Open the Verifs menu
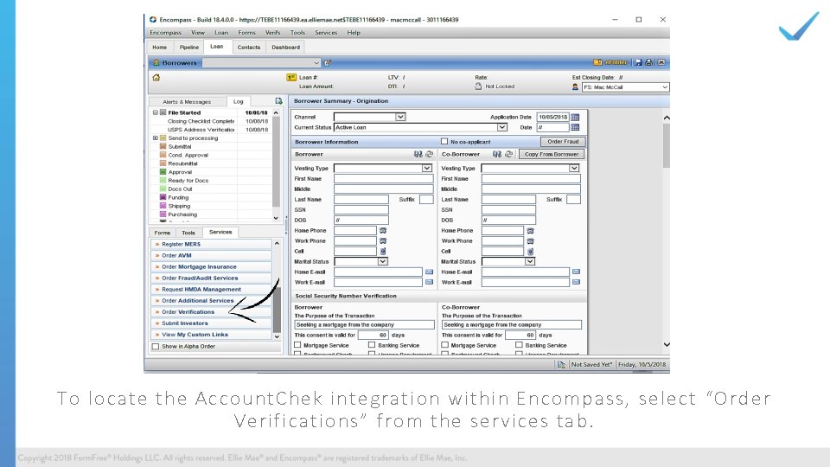830x467 pixels. [x=272, y=33]
